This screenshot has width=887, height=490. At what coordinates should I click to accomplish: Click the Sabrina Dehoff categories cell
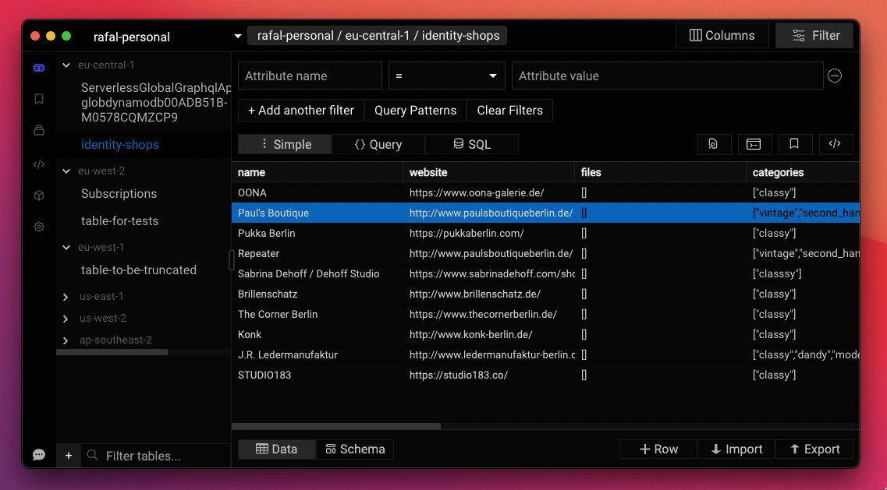803,274
